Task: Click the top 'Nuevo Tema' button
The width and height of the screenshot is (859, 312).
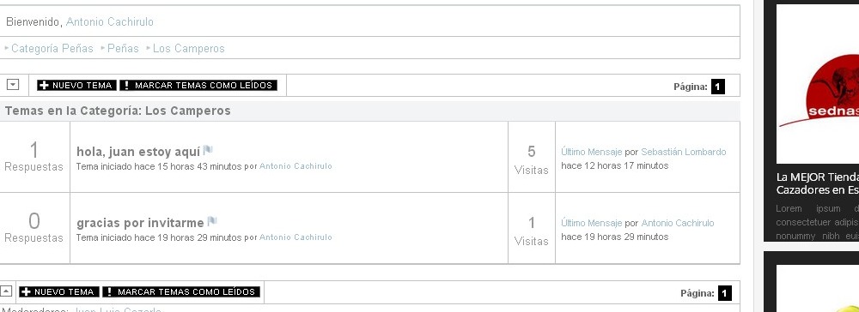Action: tap(76, 85)
